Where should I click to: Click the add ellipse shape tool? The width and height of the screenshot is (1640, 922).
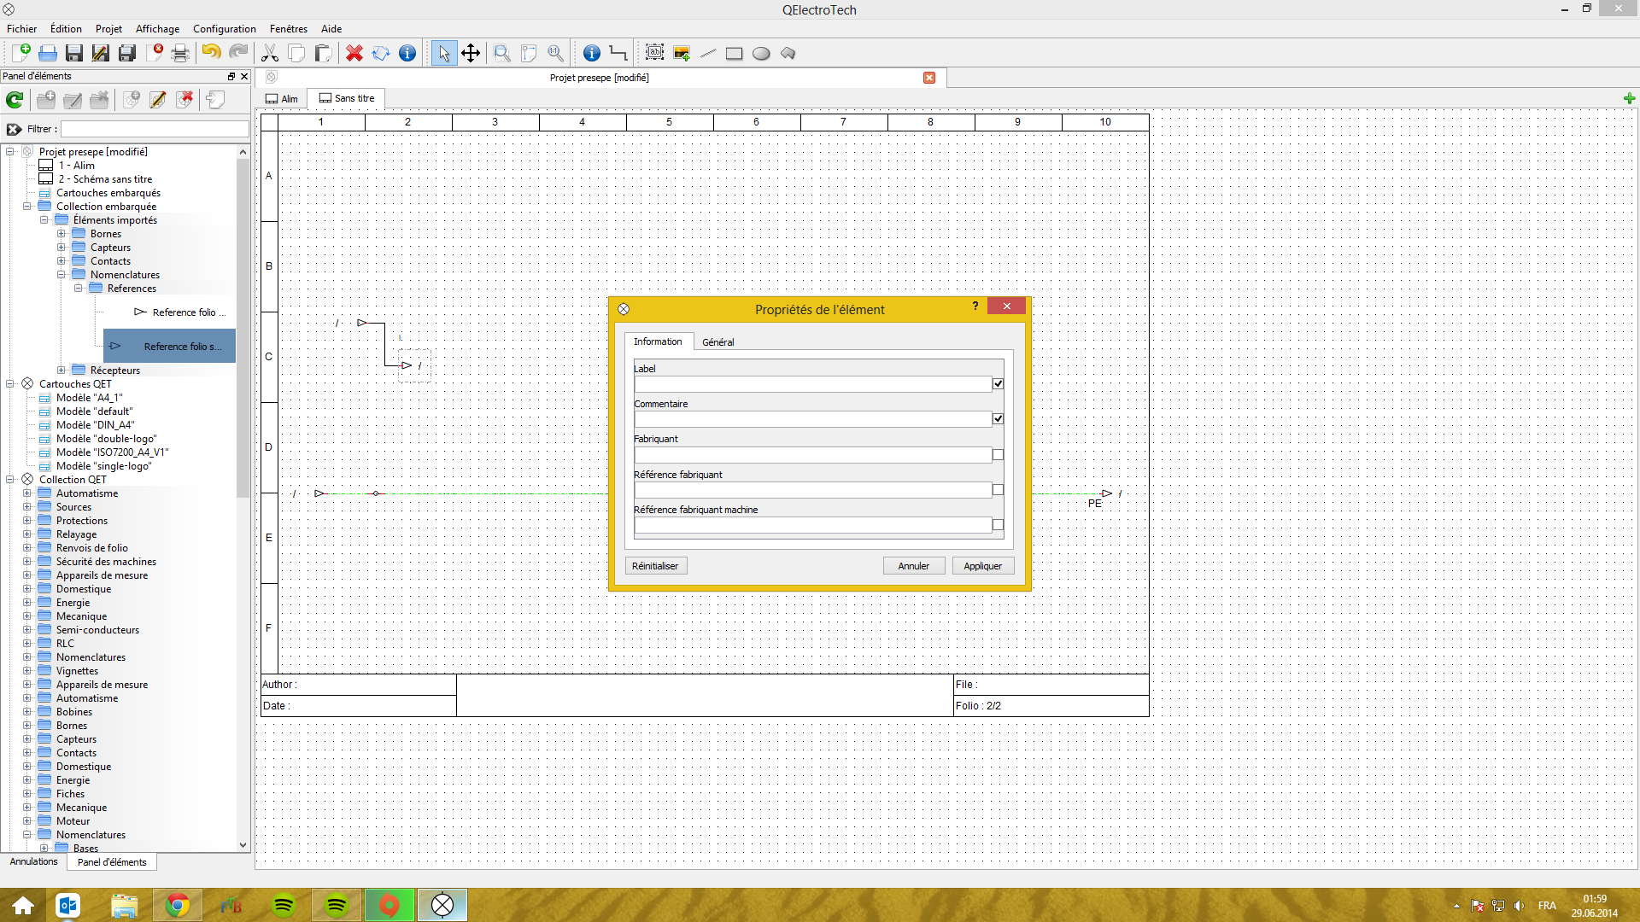point(761,53)
